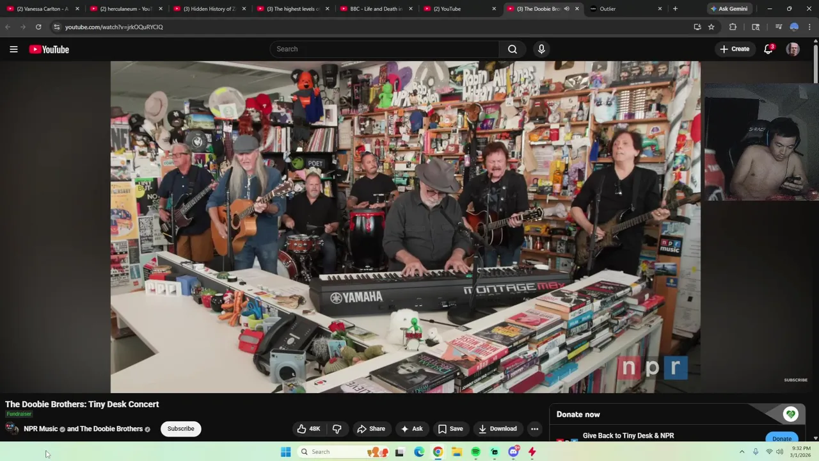
Task: Open the account avatar menu
Action: [x=793, y=49]
